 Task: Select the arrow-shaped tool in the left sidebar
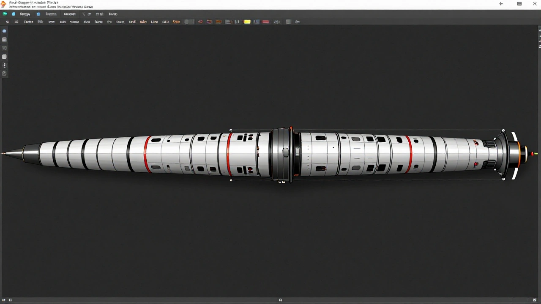pos(4,65)
